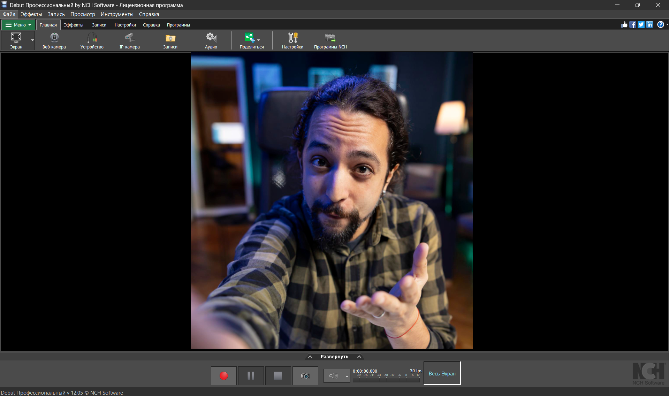
Task: Toggle the speaker audio button
Action: (333, 375)
